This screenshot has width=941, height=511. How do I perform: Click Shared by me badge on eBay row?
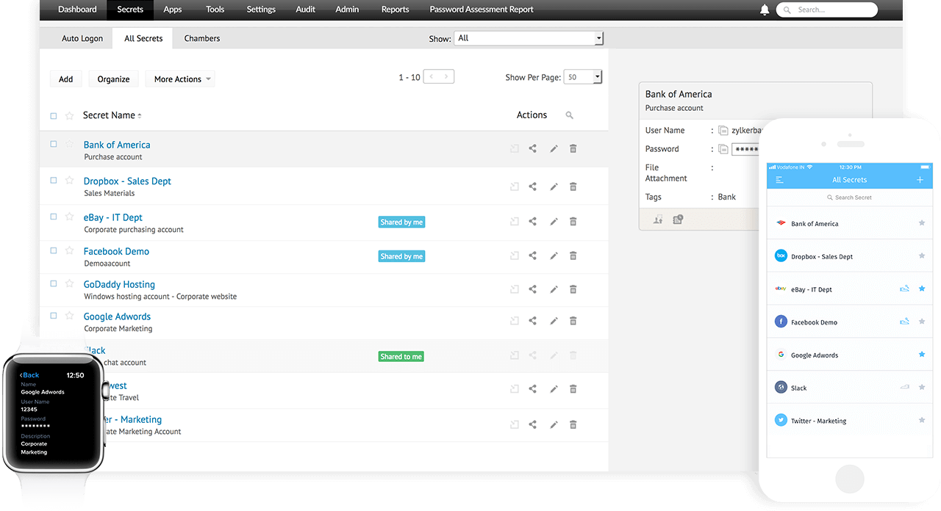point(401,222)
